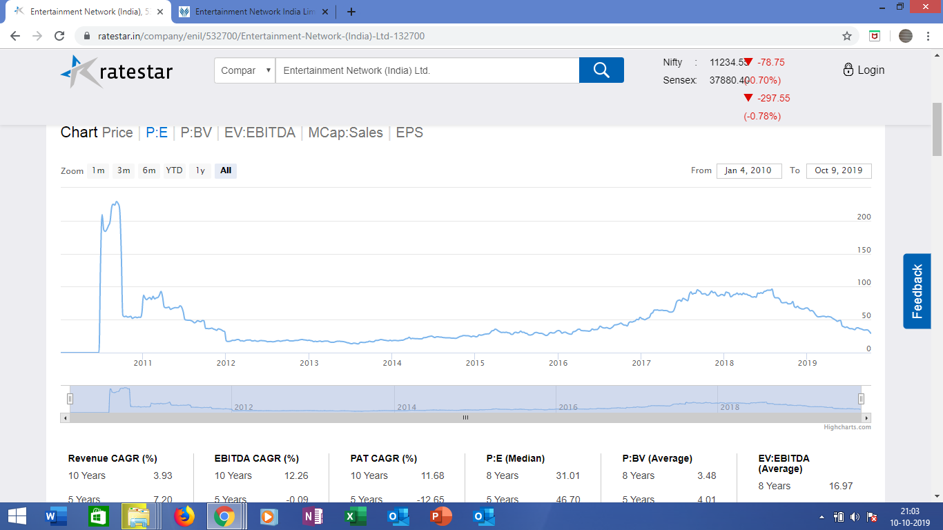Open Firefox from the taskbar

pos(184,516)
